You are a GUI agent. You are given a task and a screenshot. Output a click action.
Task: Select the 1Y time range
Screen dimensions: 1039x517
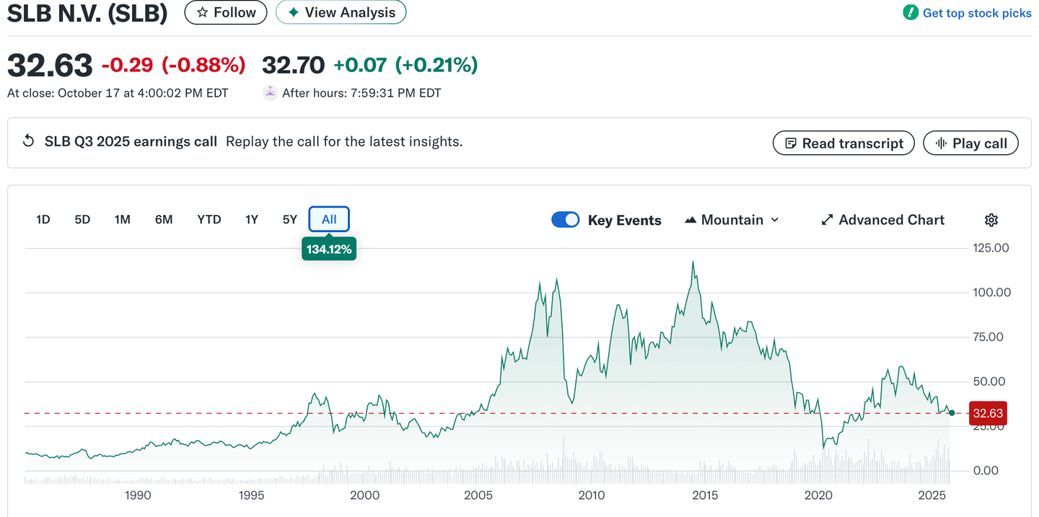pyautogui.click(x=251, y=219)
